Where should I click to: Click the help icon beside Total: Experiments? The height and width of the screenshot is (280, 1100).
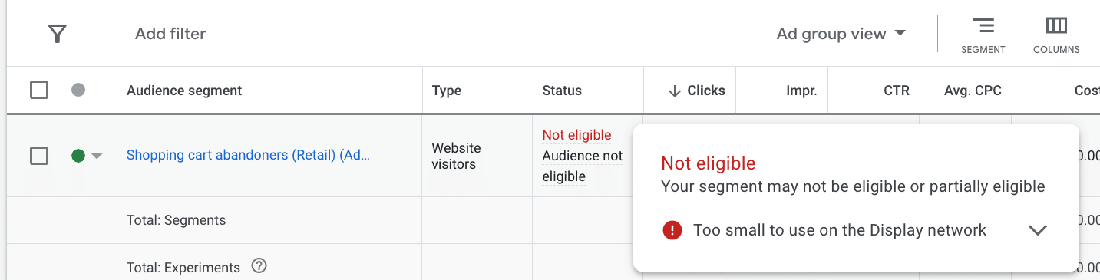click(259, 266)
